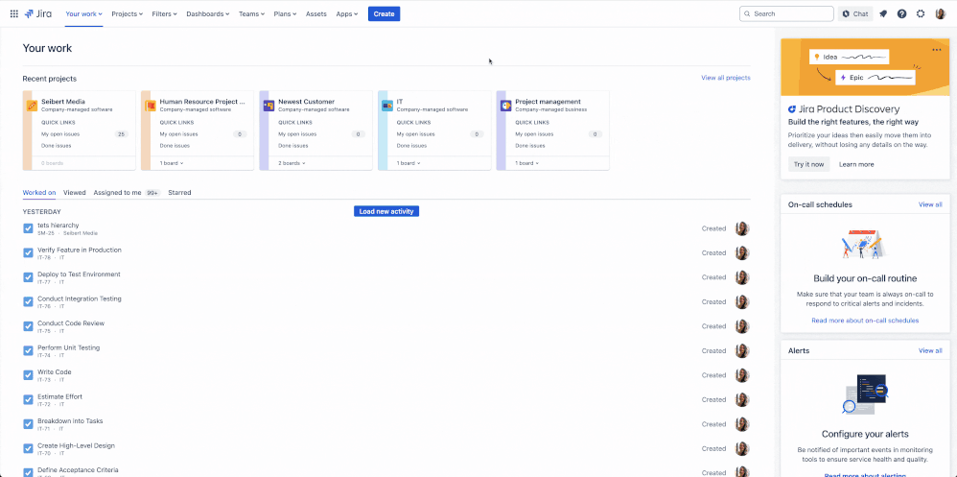Open the Settings gear icon
957x477 pixels.
click(921, 14)
